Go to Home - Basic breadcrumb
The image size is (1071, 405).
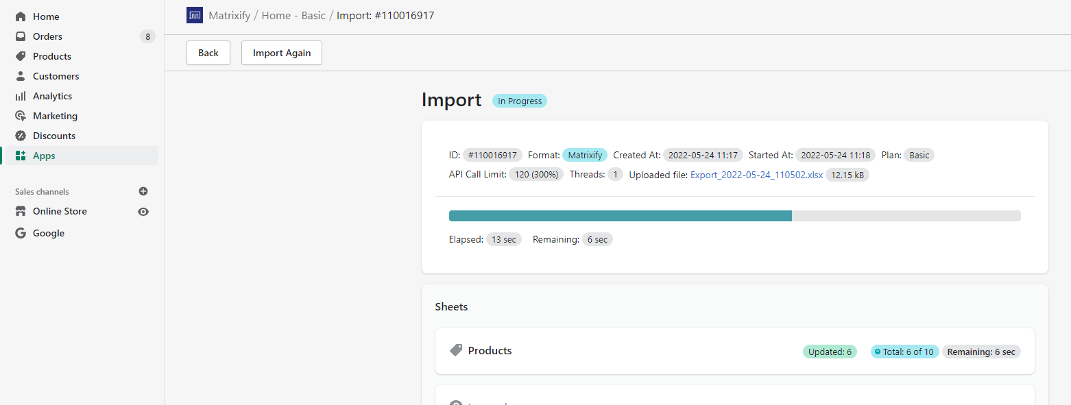tap(293, 15)
